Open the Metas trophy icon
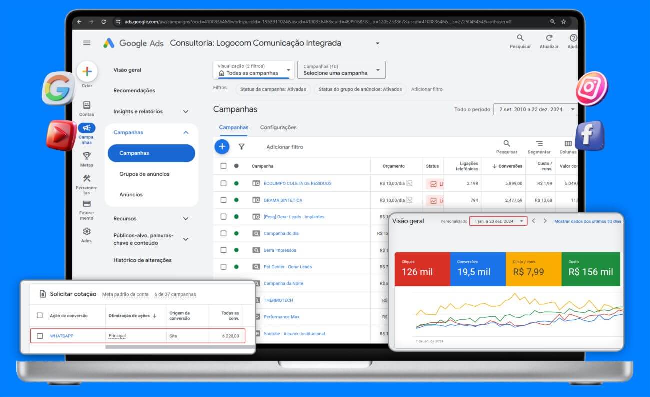Image resolution: width=650 pixels, height=397 pixels. click(87, 156)
